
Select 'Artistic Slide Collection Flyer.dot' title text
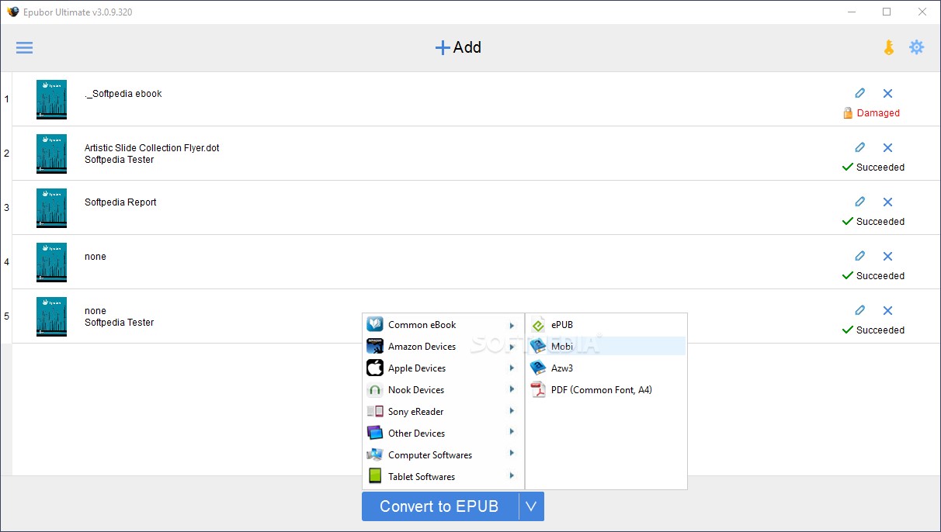click(152, 148)
